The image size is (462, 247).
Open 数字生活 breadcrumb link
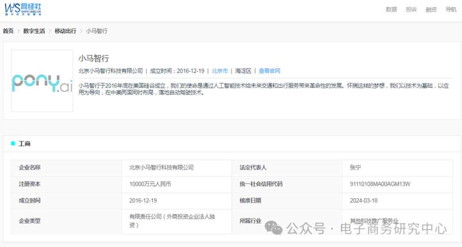pyautogui.click(x=34, y=31)
